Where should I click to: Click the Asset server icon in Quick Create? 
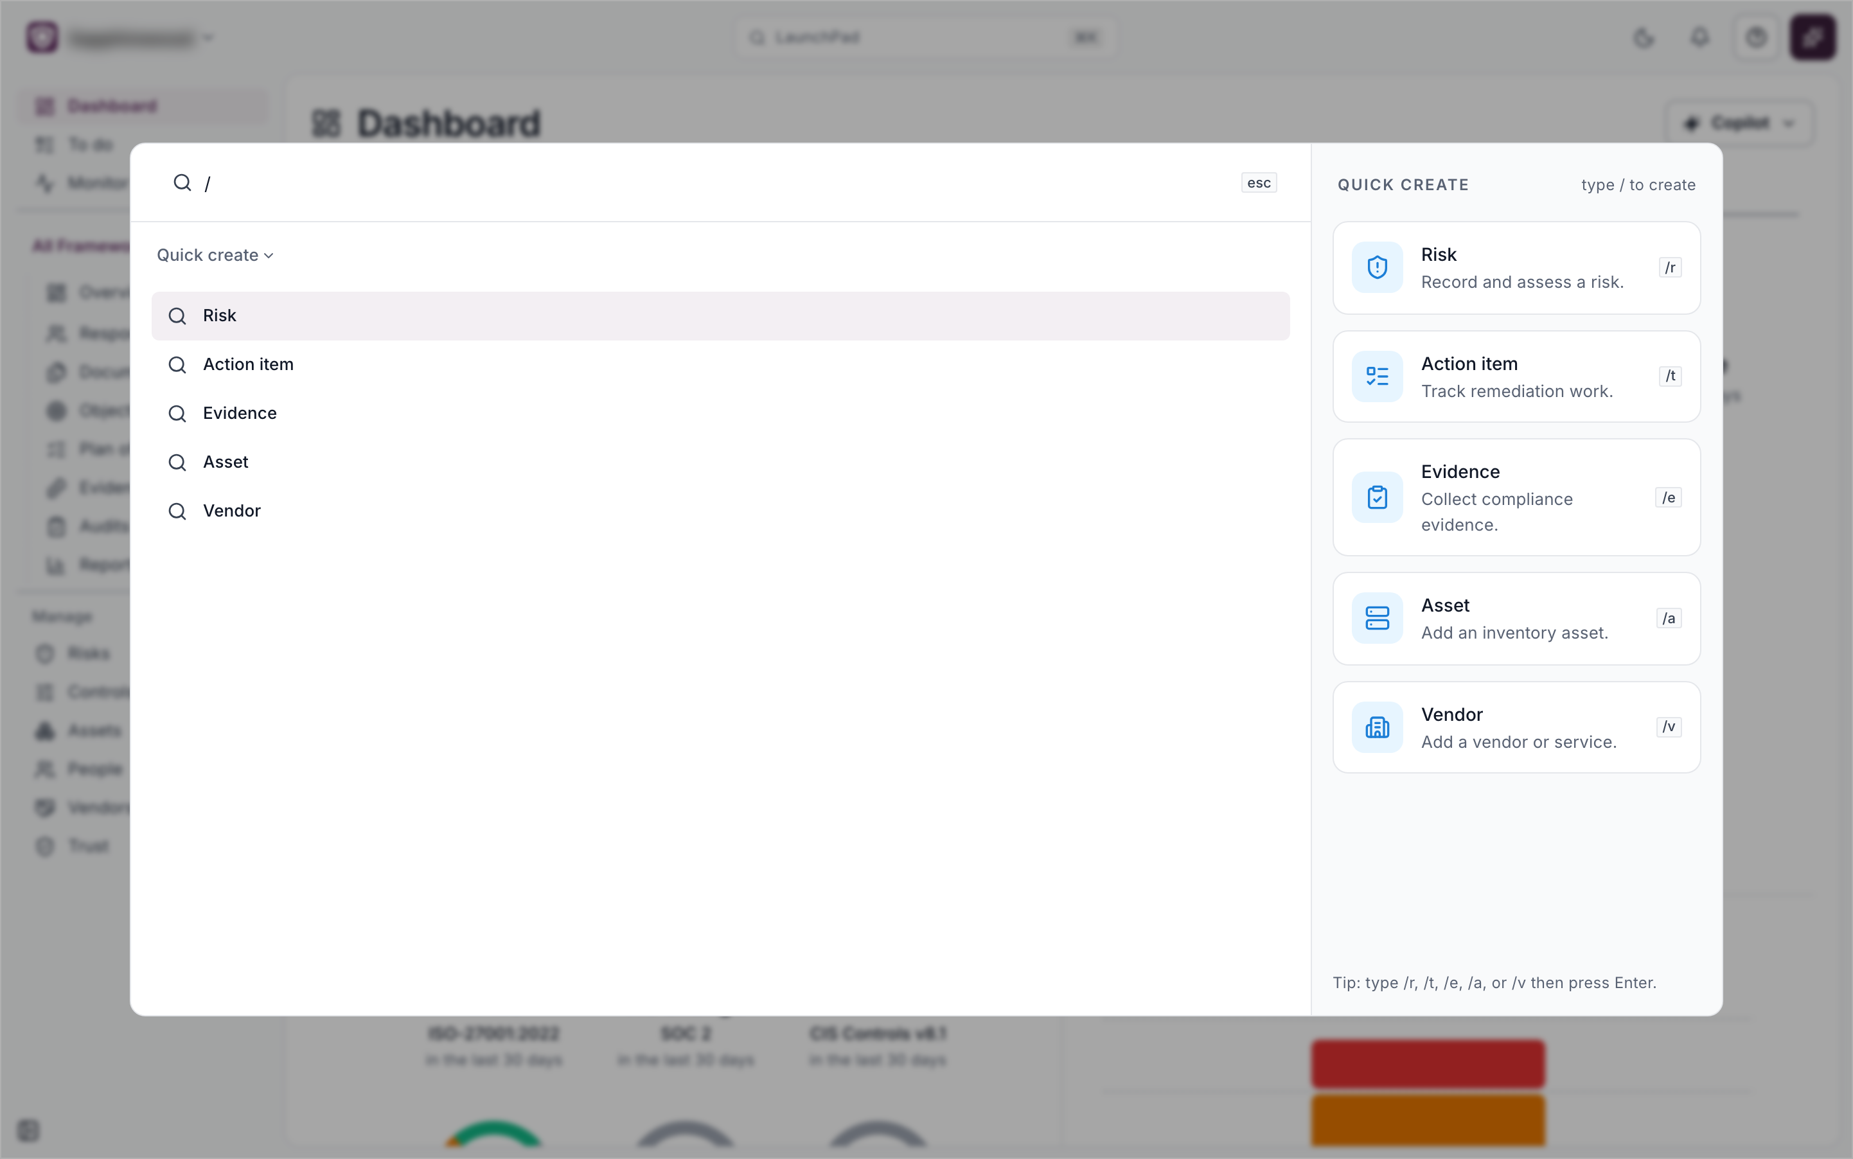(1377, 618)
